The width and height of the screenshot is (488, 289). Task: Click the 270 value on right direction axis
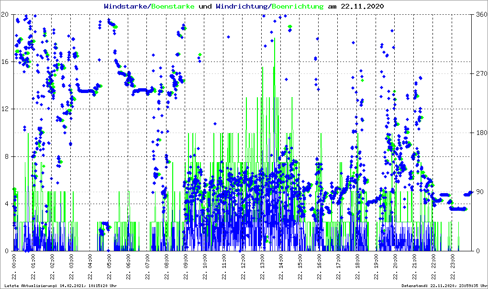pyautogui.click(x=481, y=74)
